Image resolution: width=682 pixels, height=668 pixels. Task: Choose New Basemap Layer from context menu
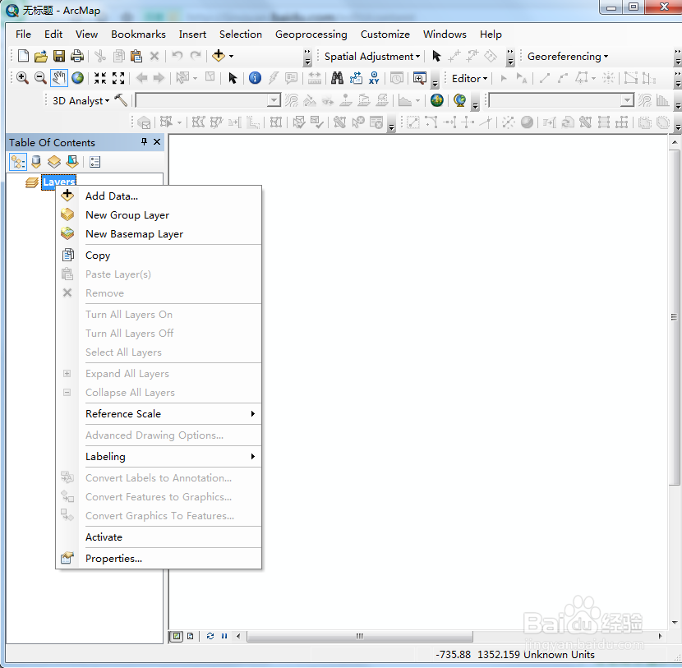(x=159, y=234)
